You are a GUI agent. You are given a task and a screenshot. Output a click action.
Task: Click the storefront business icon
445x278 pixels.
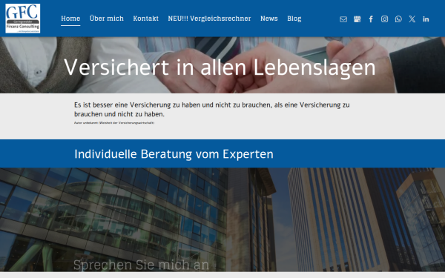[357, 19]
